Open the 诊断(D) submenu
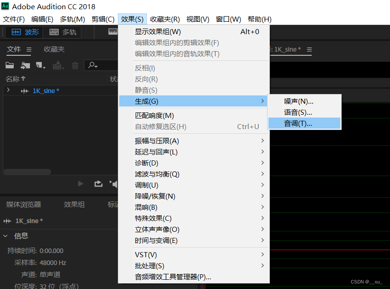The height and width of the screenshot is (289, 390). tap(193, 163)
